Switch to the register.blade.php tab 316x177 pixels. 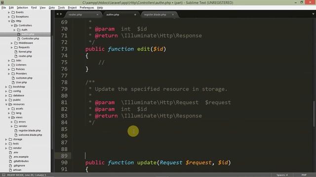[x=155, y=15]
